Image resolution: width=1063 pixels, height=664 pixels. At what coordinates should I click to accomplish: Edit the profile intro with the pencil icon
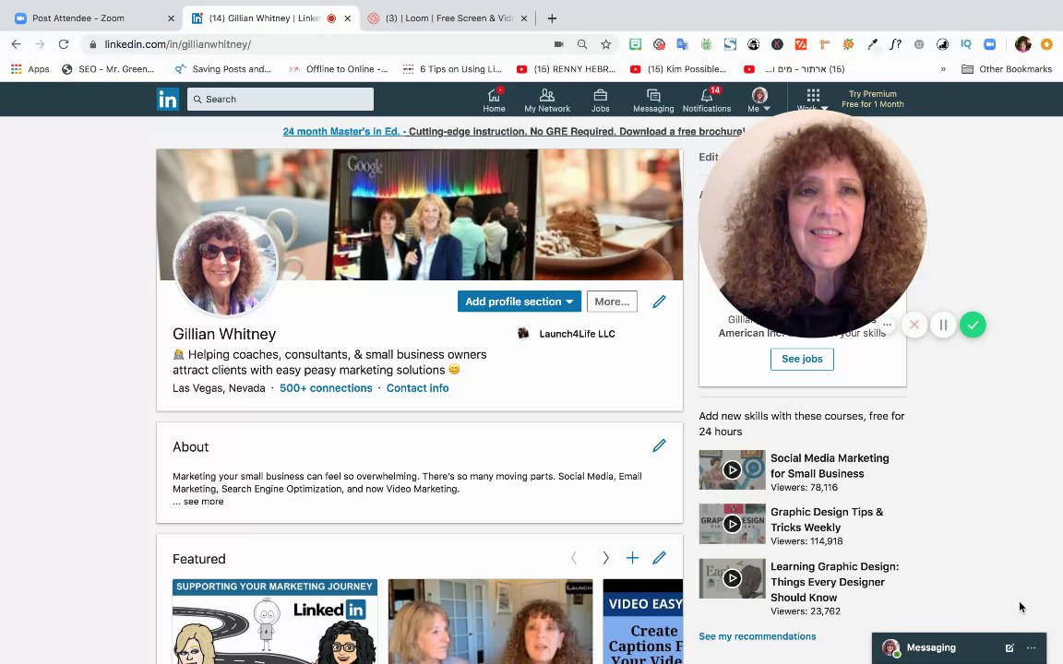(659, 302)
